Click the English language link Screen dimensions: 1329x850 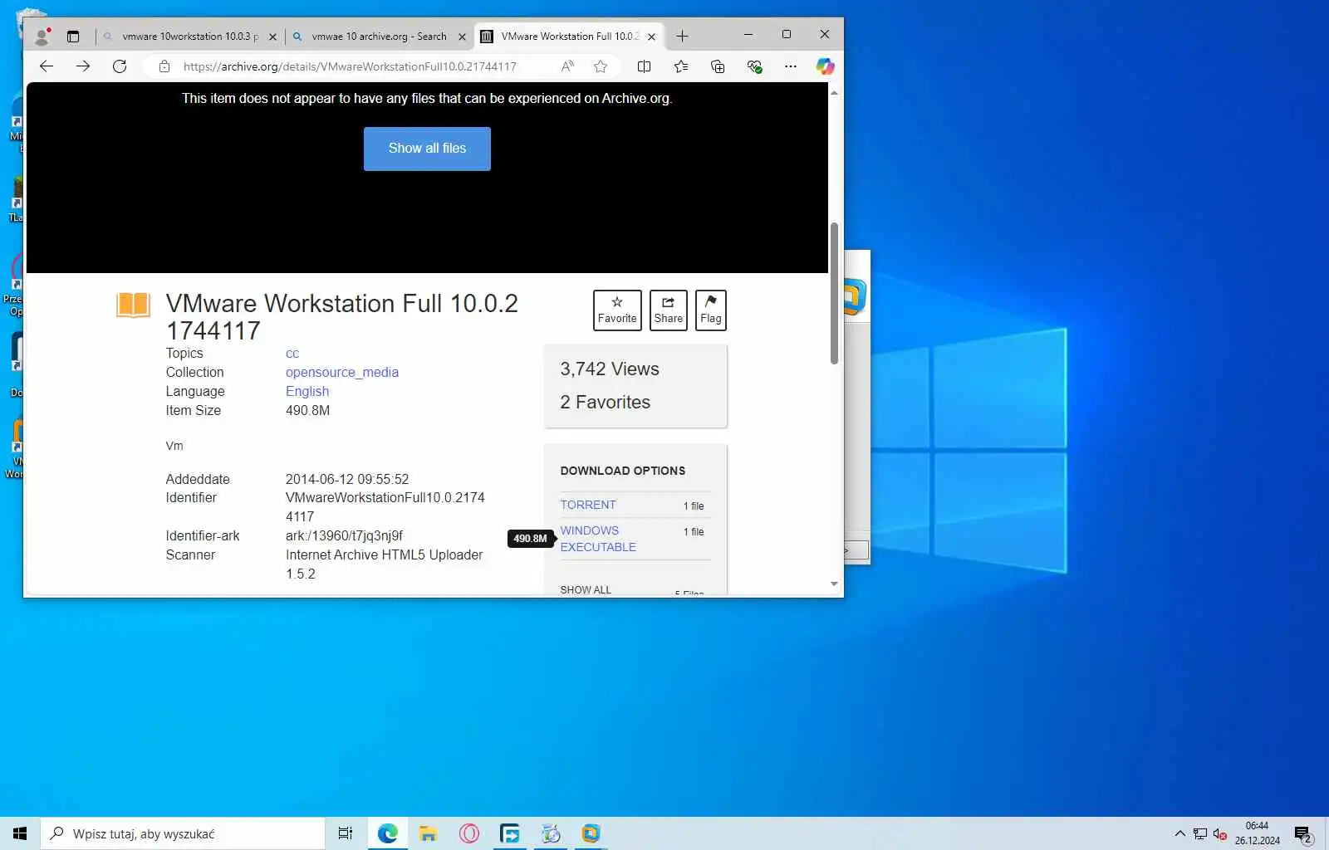[307, 392]
